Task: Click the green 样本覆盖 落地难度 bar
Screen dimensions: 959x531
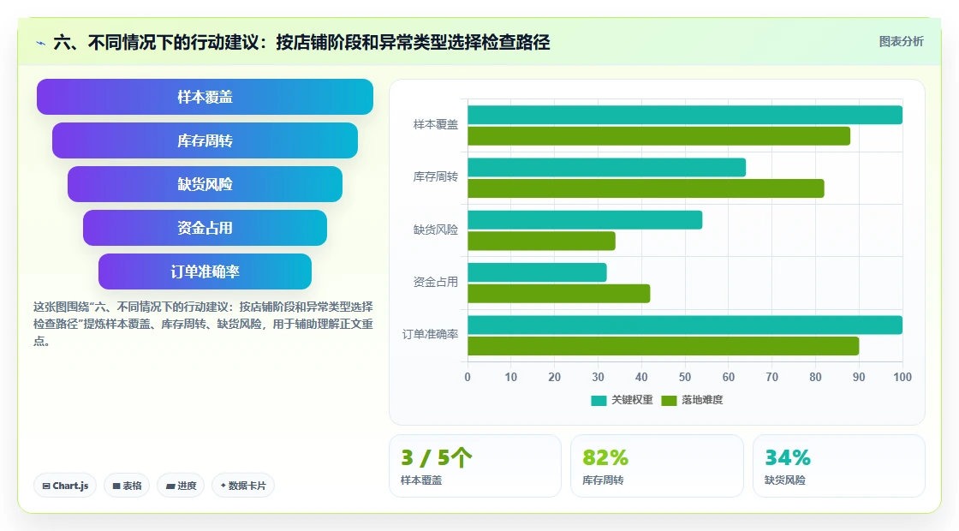Action: (658, 136)
